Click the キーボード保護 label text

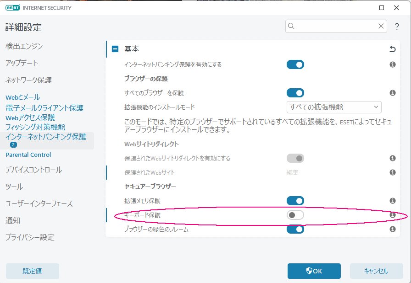(x=142, y=215)
